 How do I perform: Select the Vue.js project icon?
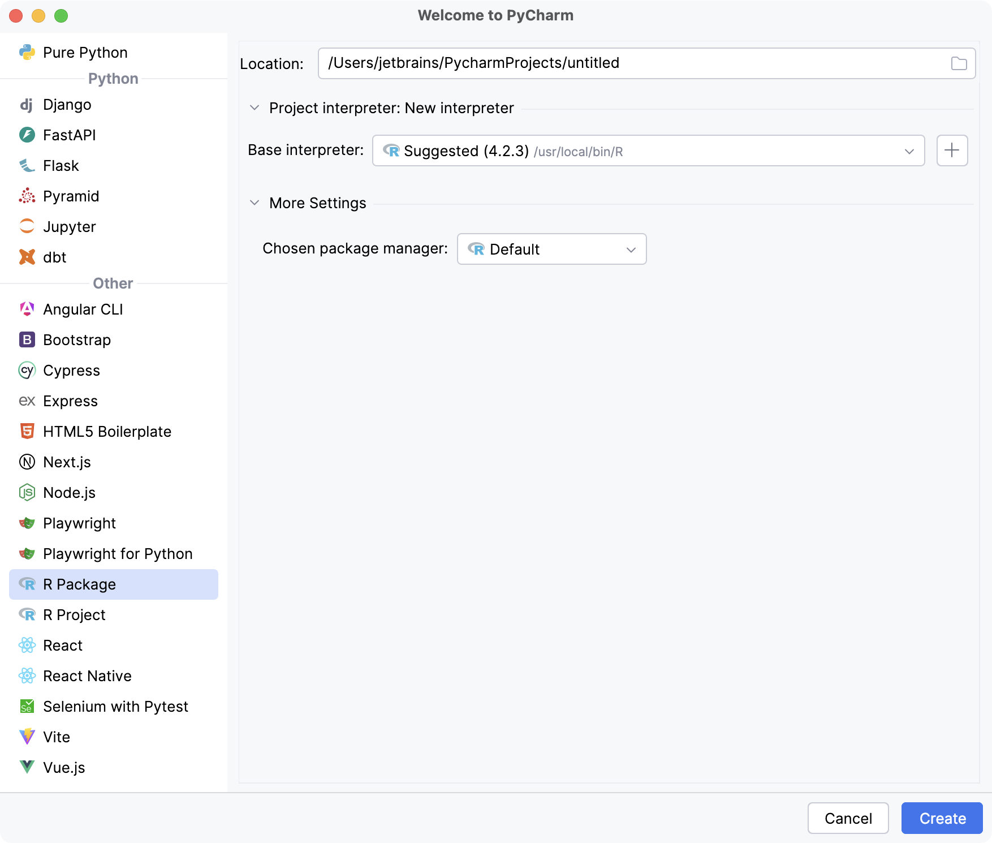[x=27, y=767]
